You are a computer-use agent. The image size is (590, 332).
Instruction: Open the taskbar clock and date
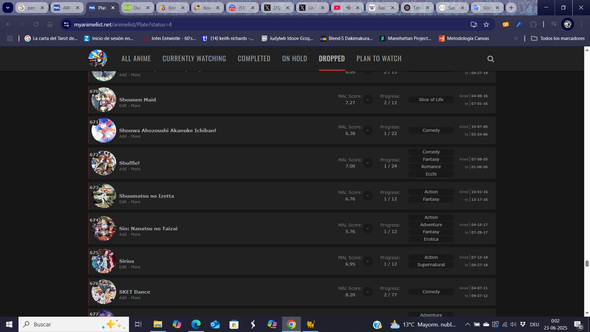pyautogui.click(x=555, y=325)
